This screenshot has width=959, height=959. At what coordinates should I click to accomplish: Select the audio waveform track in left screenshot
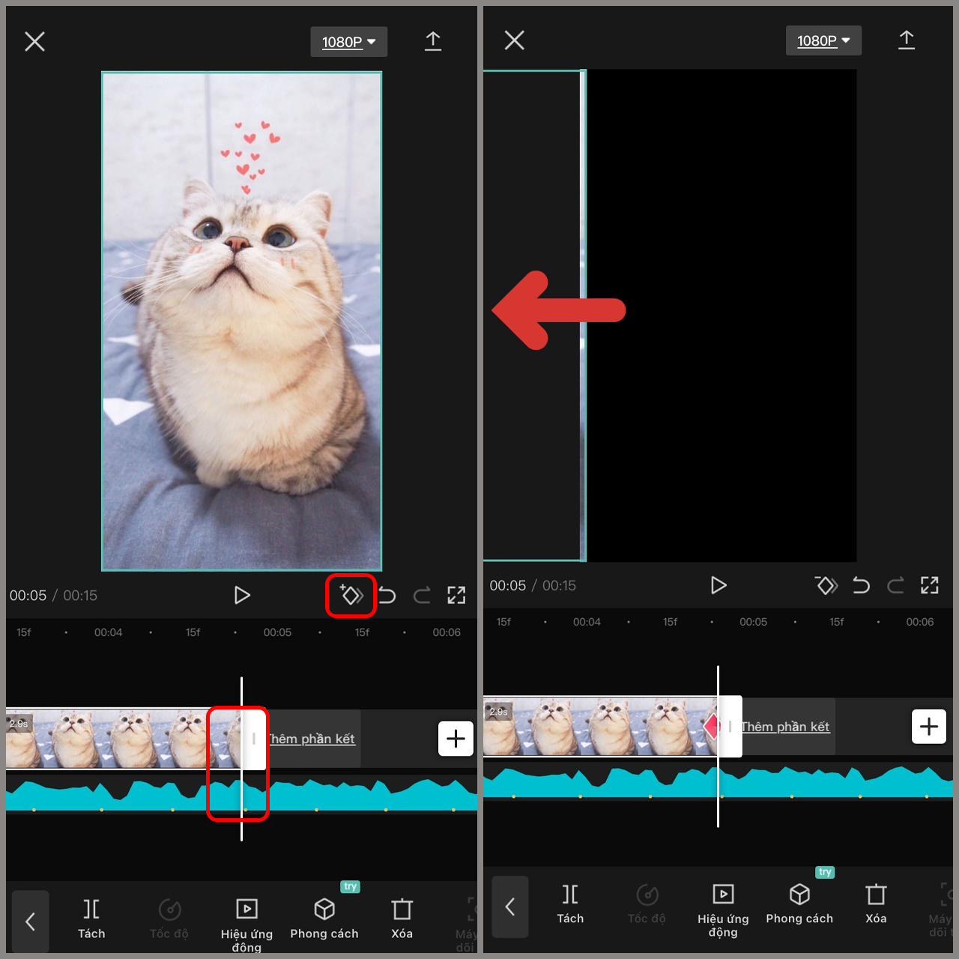coord(241,796)
